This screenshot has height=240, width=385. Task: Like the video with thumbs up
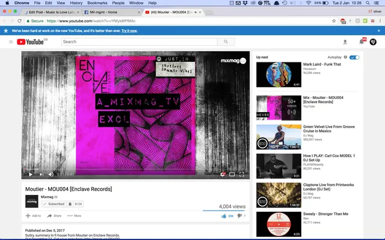pyautogui.click(x=224, y=216)
